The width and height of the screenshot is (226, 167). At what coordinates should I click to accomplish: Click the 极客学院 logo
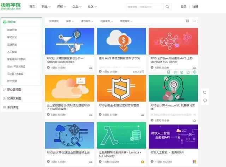tap(11, 6)
